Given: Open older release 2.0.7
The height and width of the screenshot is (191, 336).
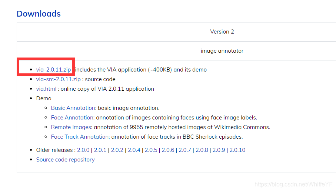Looking at the screenshot, I should 185,150.
